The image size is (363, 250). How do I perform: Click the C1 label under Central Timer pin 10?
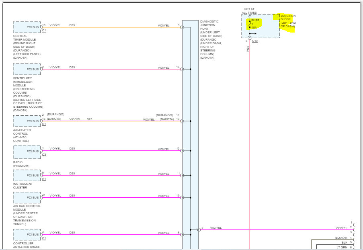point(44,30)
